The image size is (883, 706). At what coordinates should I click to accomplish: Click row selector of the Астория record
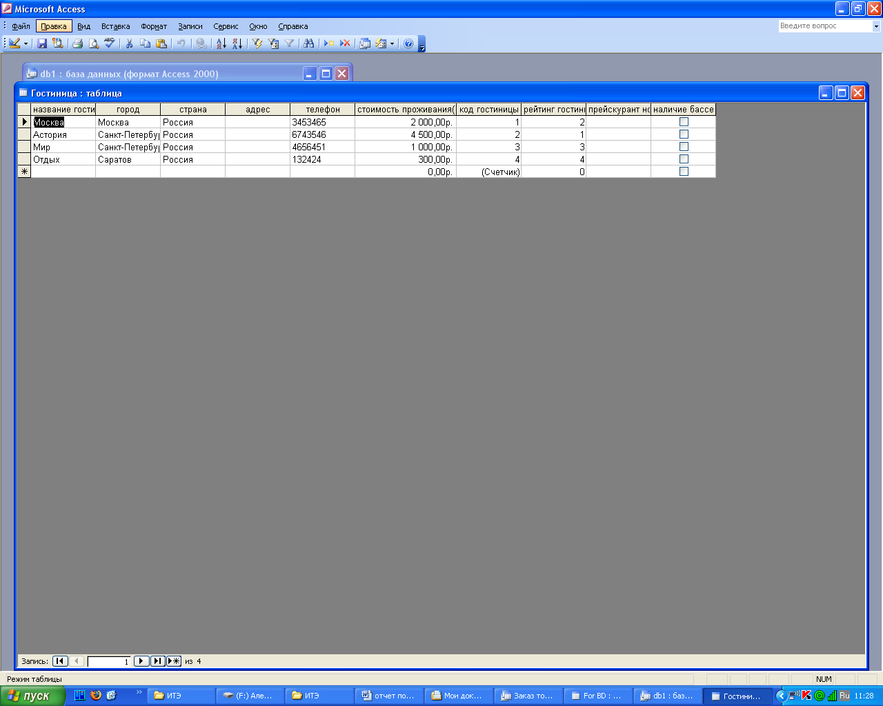(x=24, y=134)
